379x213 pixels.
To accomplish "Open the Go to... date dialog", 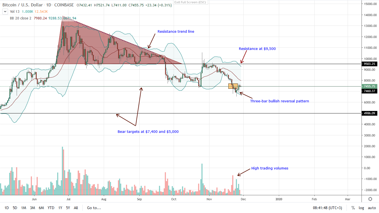I will click(93, 208).
